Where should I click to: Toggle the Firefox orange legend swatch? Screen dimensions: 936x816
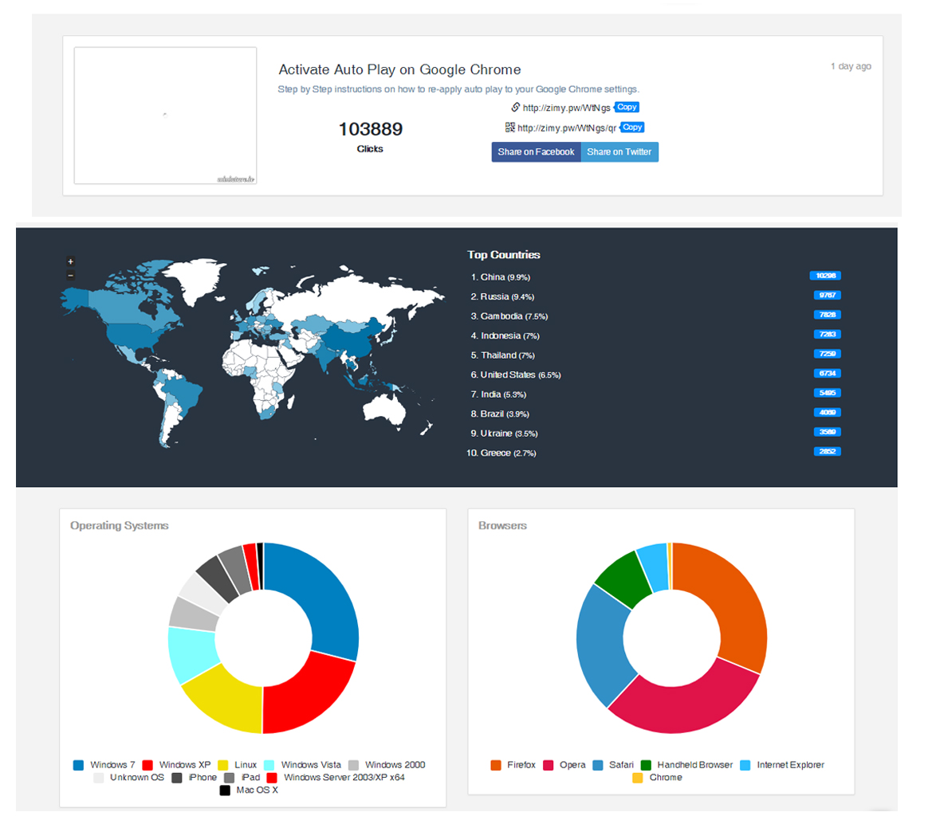click(496, 765)
